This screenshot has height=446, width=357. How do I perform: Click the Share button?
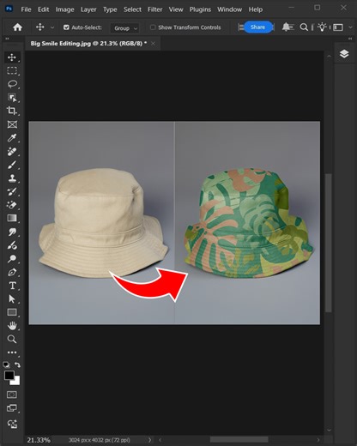tap(257, 27)
